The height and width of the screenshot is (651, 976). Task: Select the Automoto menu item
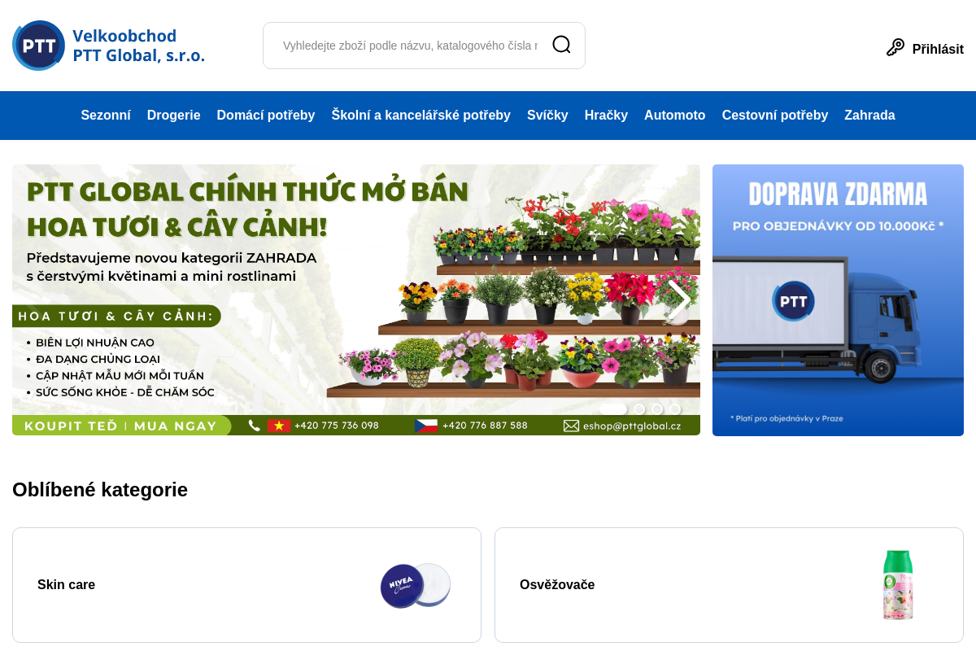point(674,115)
